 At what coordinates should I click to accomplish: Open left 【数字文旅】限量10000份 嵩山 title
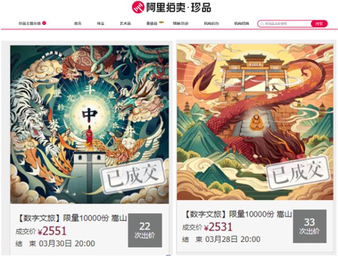point(72,218)
